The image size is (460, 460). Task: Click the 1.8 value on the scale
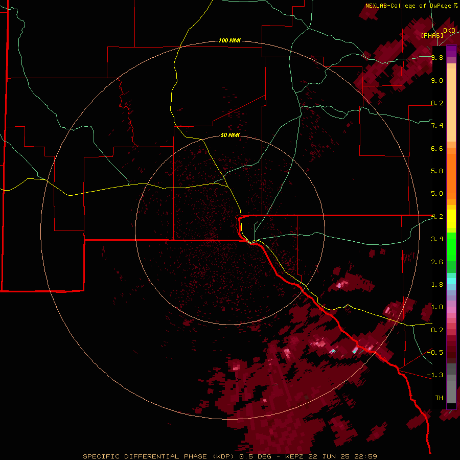[437, 285]
